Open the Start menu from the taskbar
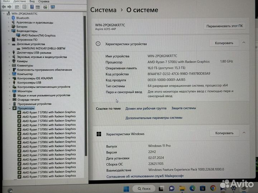The image size is (258, 193). click(126, 189)
